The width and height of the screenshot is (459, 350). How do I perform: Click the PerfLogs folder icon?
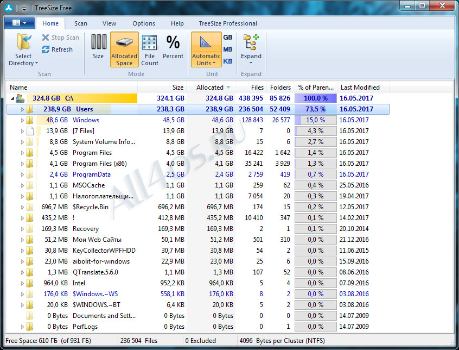[29, 327]
